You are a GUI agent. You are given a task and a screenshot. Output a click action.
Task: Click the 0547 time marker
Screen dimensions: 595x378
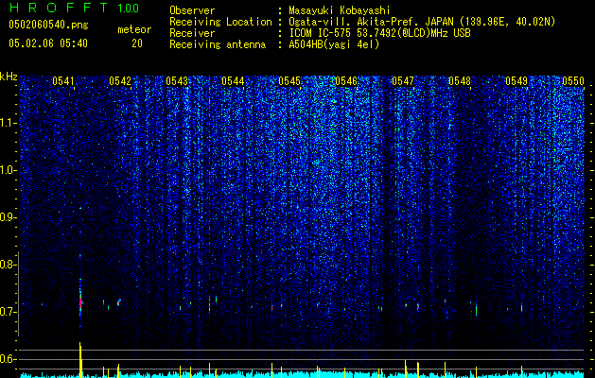(403, 81)
